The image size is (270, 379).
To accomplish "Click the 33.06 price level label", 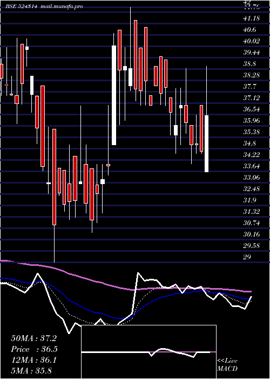I will (252, 177).
